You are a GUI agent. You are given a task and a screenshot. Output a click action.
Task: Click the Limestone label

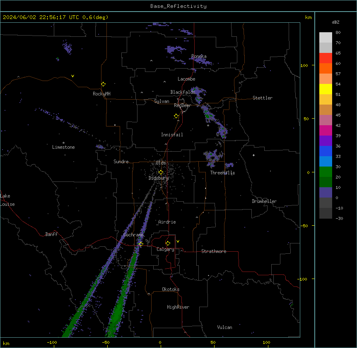[63, 147]
